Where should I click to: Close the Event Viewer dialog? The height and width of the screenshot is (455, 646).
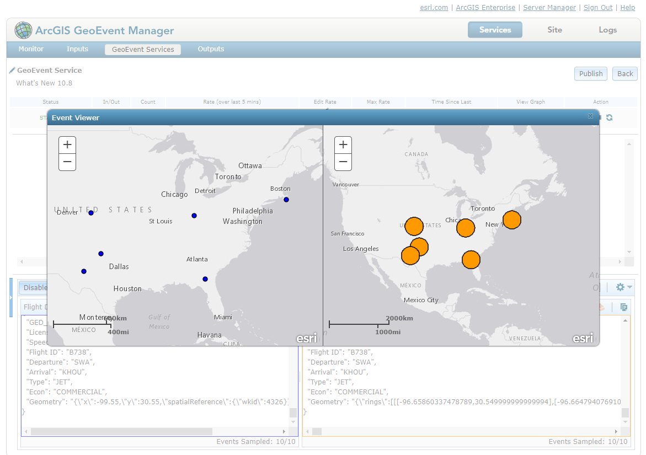click(x=590, y=116)
